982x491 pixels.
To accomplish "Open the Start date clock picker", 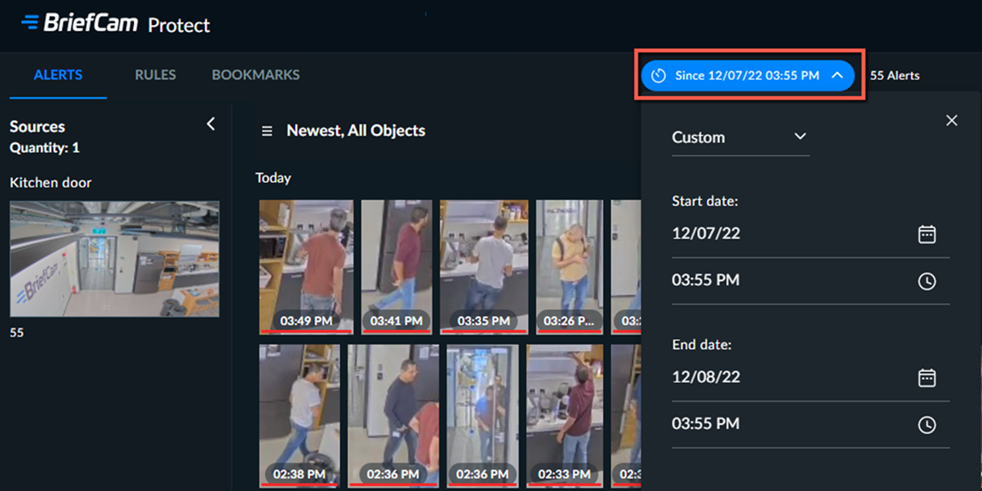I will point(926,281).
